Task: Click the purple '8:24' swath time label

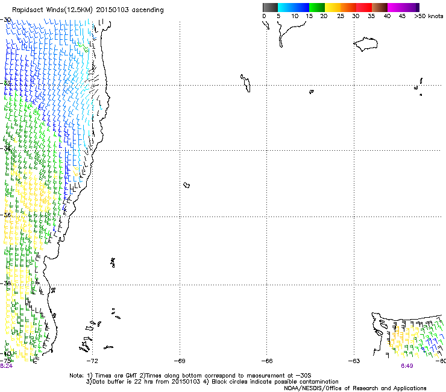Action: coord(6,366)
